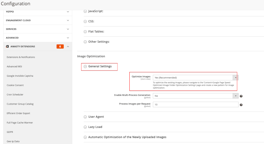264x144 pixels.
Task: Open the Optimize Images dropdown
Action: point(195,78)
